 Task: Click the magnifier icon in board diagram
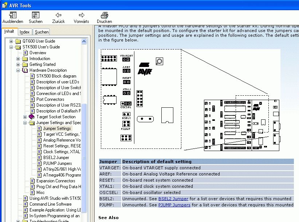[x=159, y=61]
